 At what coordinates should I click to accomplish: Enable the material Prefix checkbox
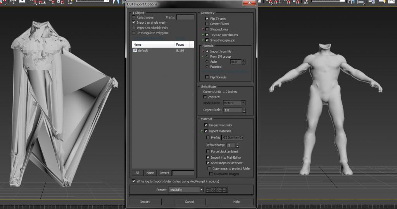[x=208, y=137]
